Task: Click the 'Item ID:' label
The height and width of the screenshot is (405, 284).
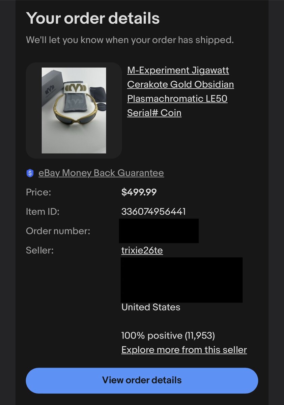Action: pos(42,212)
